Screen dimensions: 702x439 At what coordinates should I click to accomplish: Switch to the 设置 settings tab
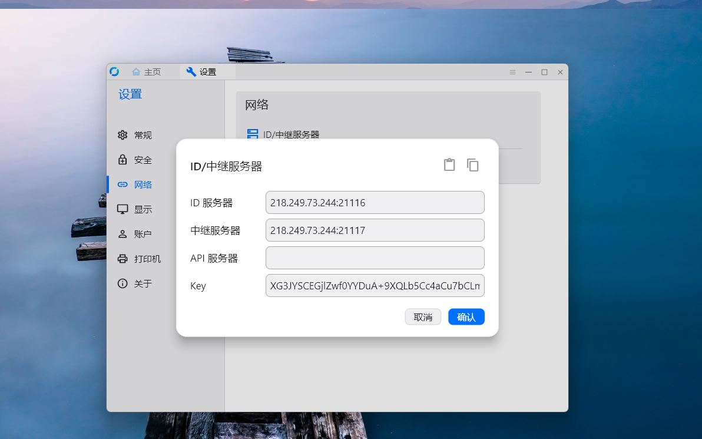[201, 72]
